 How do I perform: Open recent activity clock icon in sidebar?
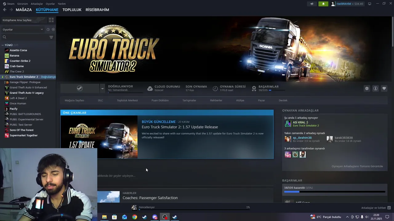(x=48, y=29)
